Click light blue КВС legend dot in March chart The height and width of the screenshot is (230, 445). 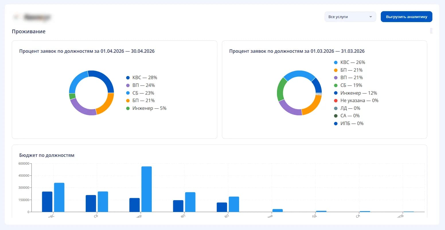click(x=336, y=62)
